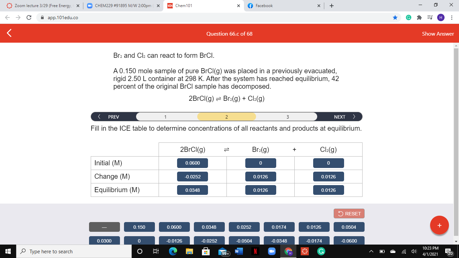Click the Type here to search box
Screen dimensions: 459x258
74,251
